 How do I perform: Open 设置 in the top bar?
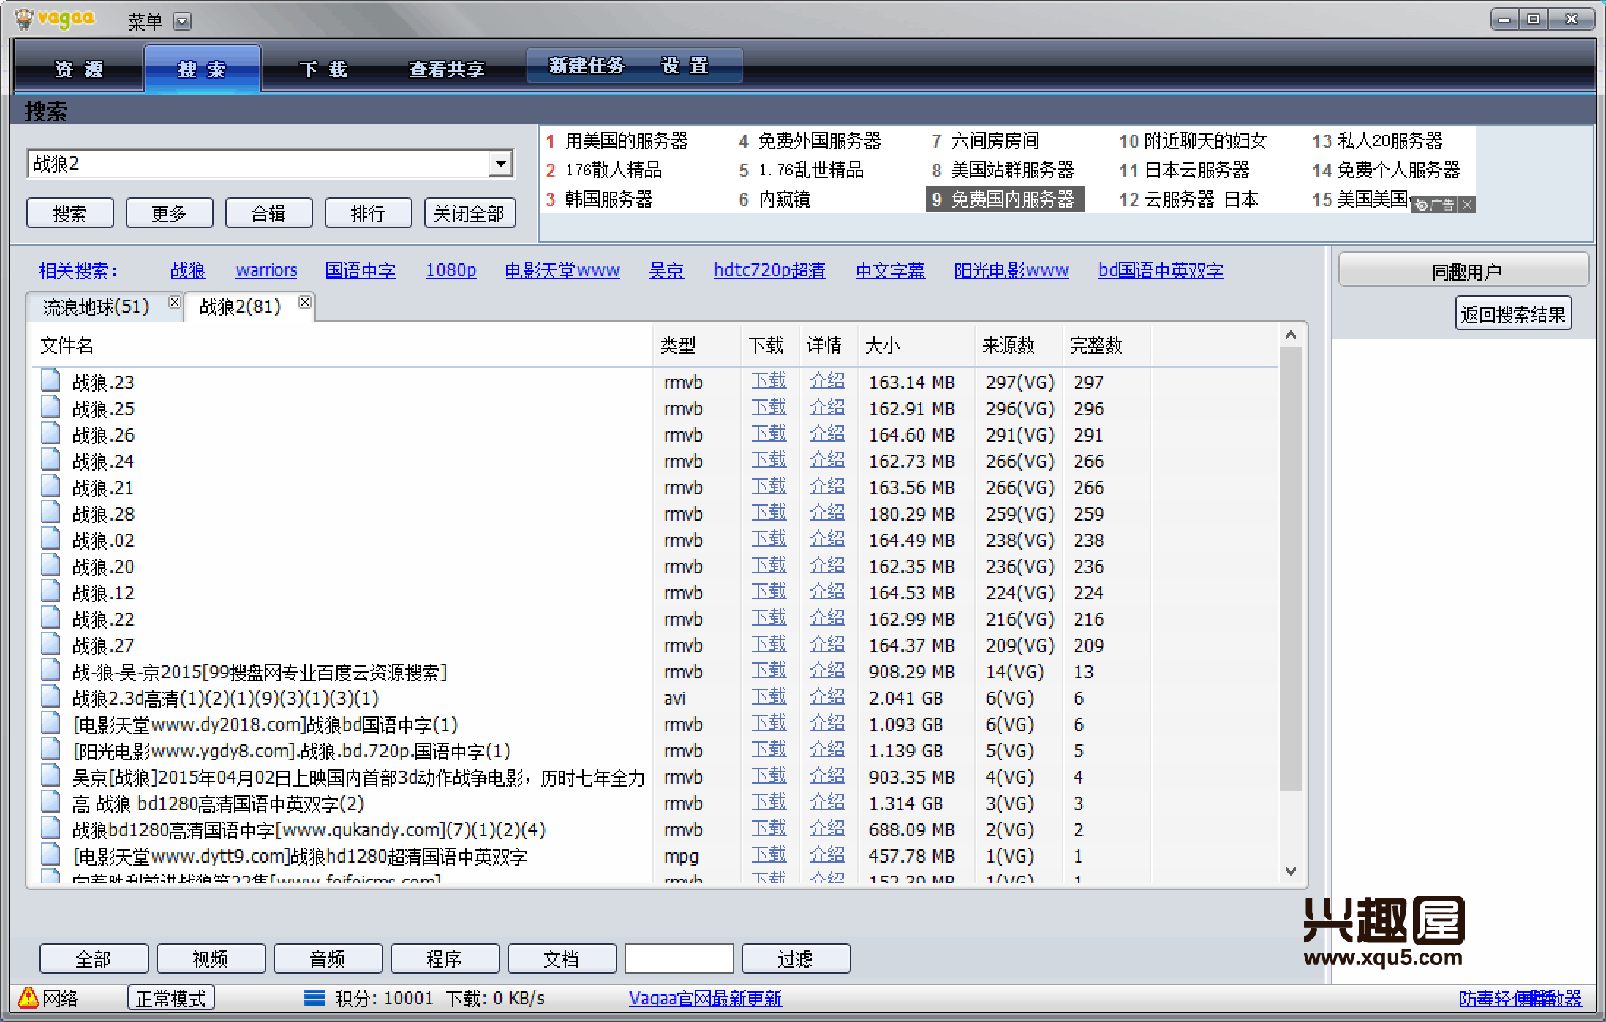[x=685, y=66]
